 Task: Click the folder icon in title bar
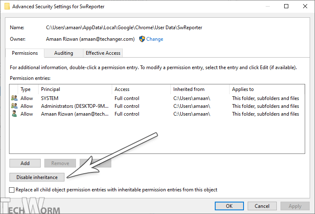(7, 7)
